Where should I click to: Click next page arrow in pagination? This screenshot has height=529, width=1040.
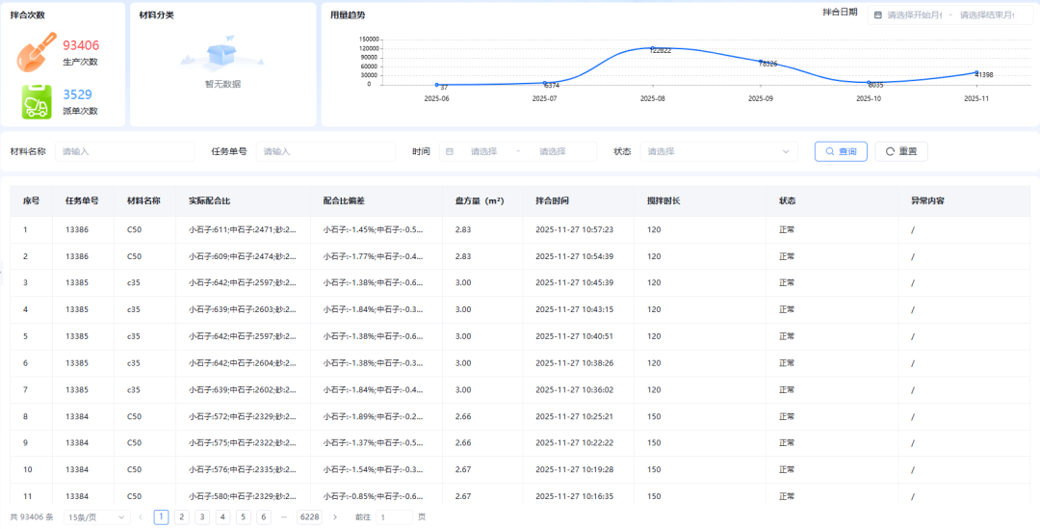click(335, 517)
